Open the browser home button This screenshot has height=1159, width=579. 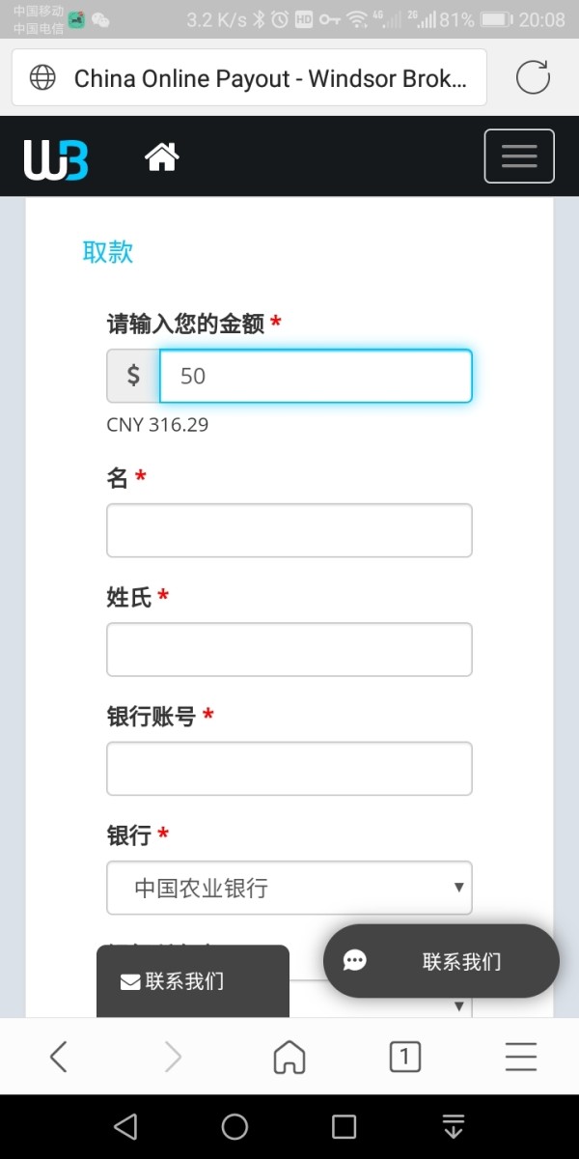pos(289,1058)
